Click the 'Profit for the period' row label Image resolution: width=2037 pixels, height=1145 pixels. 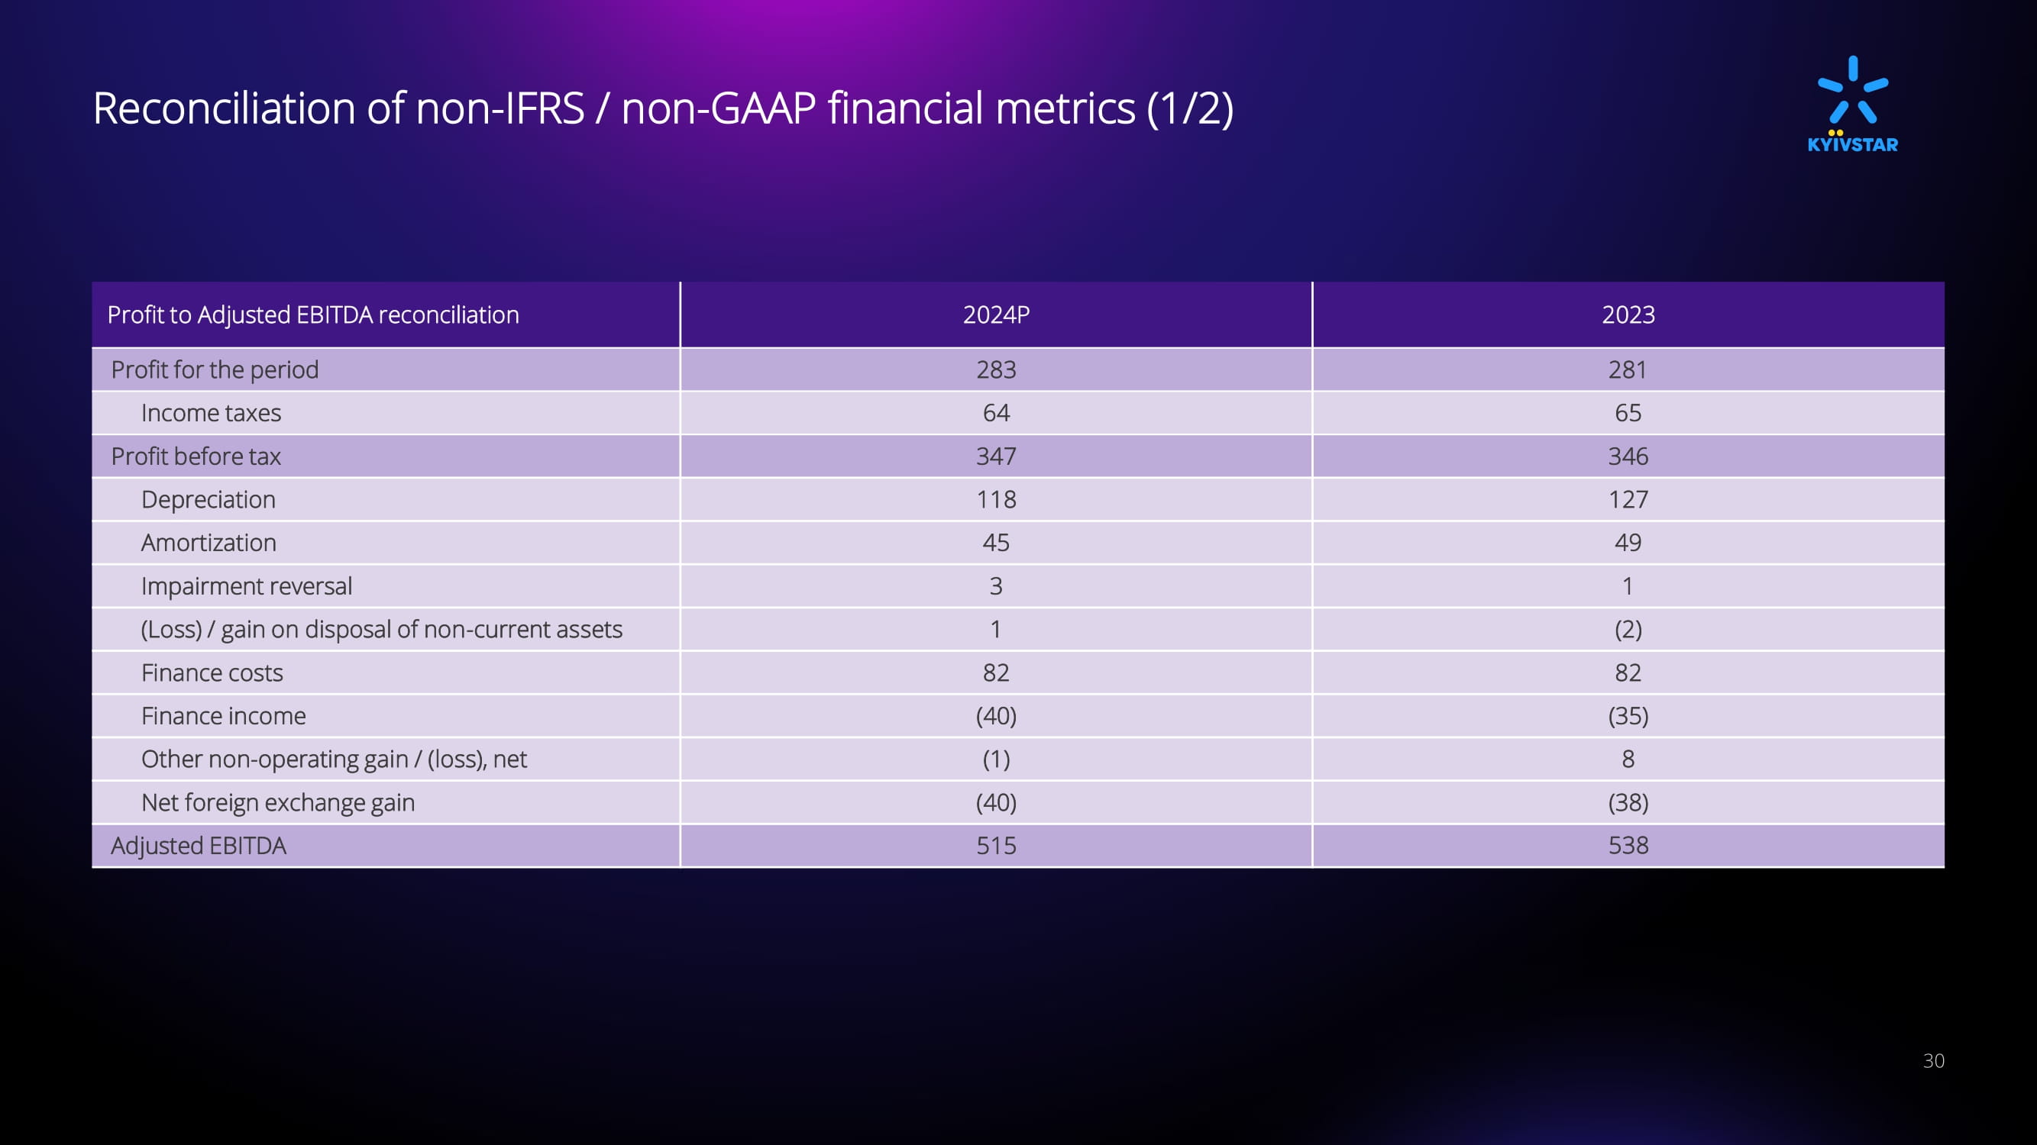[x=215, y=369]
